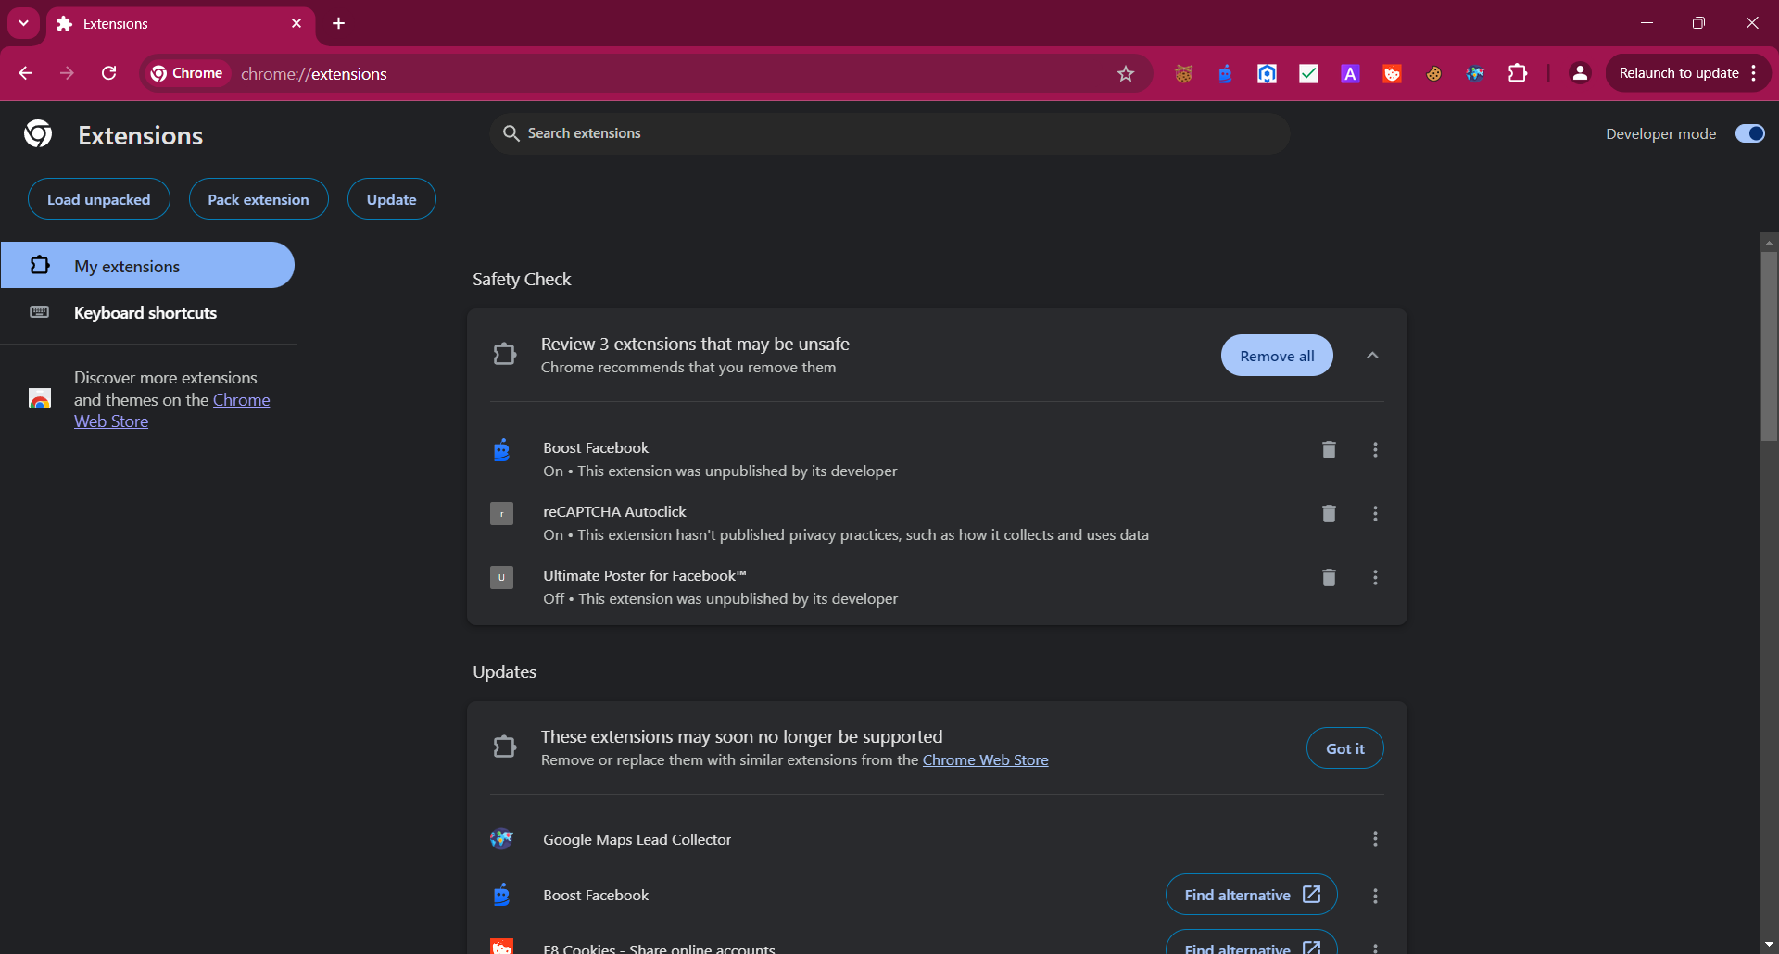Click the Remove all button
This screenshot has height=954, width=1779.
[x=1277, y=356]
